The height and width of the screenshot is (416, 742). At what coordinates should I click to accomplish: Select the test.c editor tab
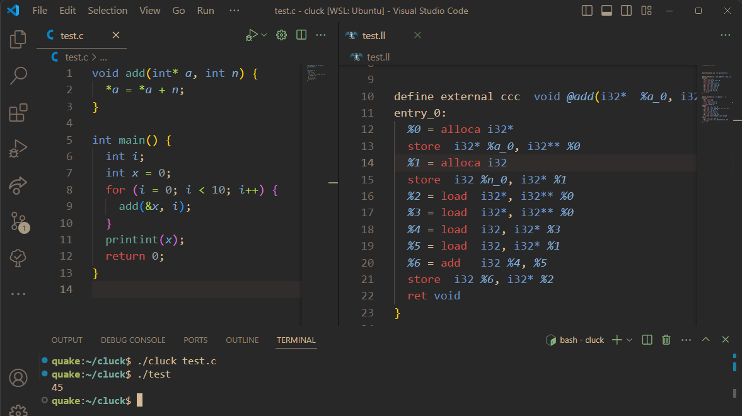81,35
